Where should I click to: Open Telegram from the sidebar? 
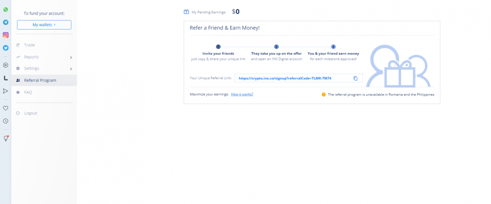[x=5, y=22]
